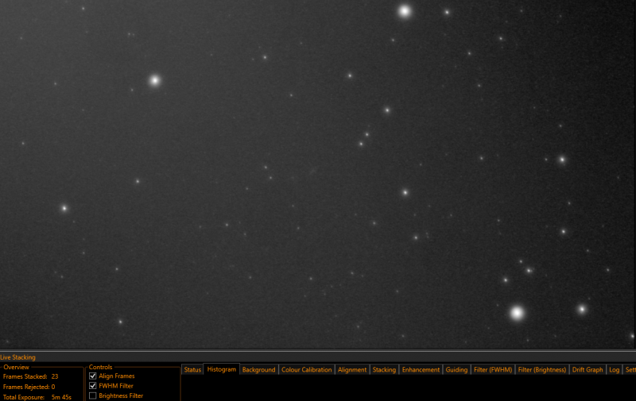The width and height of the screenshot is (636, 401).
Task: Switch to the Log tab
Action: tap(614, 369)
